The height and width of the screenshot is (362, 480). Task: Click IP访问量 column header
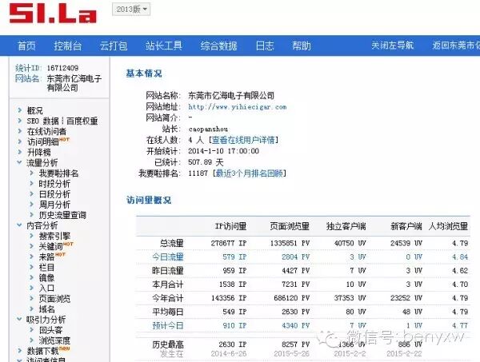point(230,226)
